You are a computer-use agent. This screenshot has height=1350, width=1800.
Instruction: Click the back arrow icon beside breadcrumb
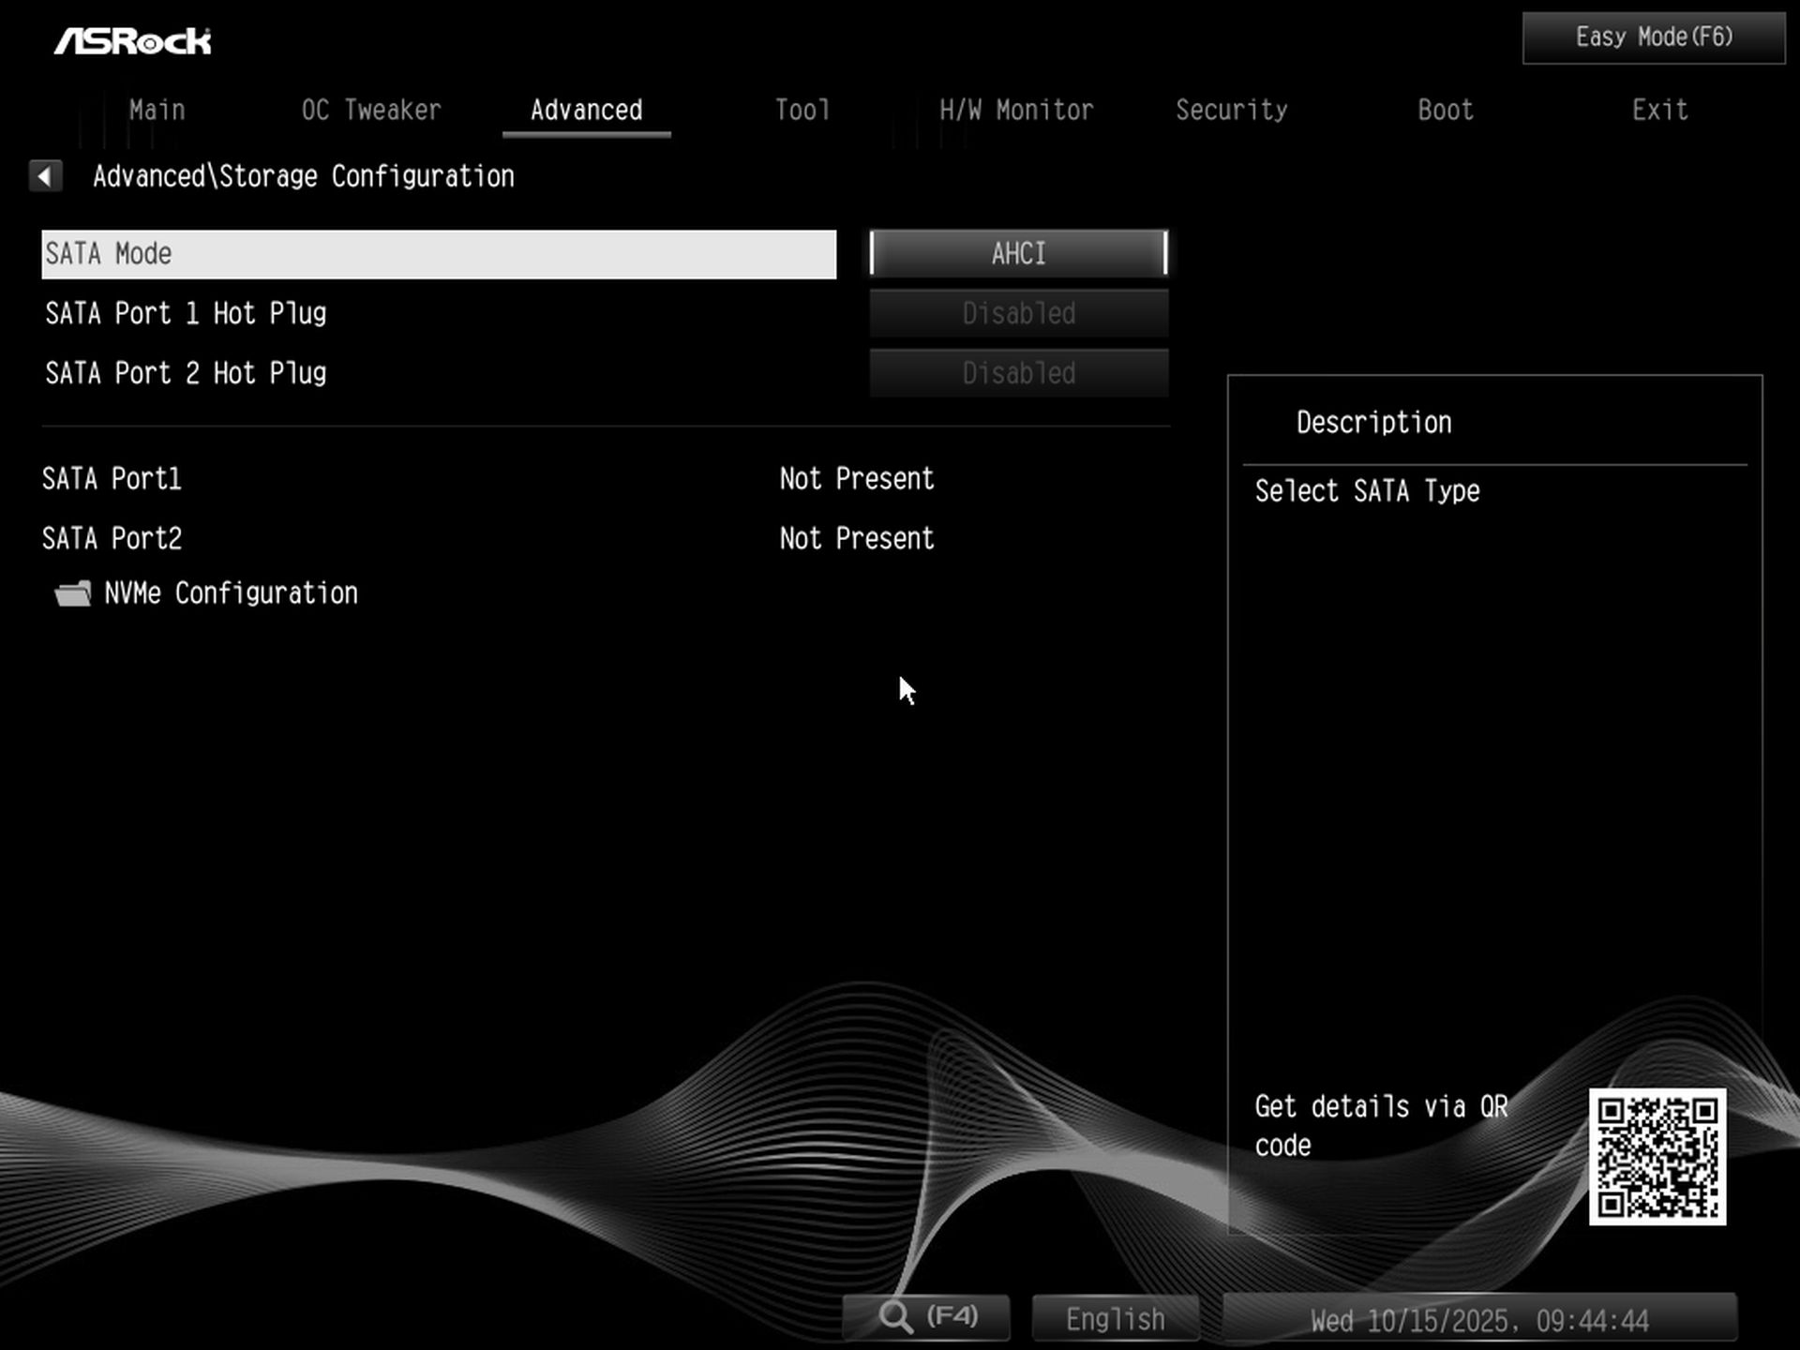[x=45, y=175]
